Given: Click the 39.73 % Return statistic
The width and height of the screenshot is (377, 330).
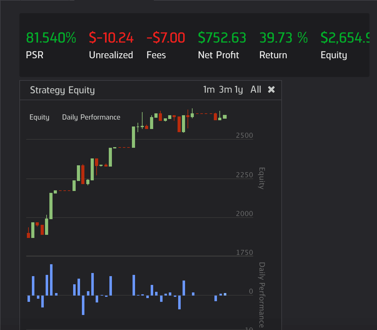Looking at the screenshot, I should coord(284,38).
